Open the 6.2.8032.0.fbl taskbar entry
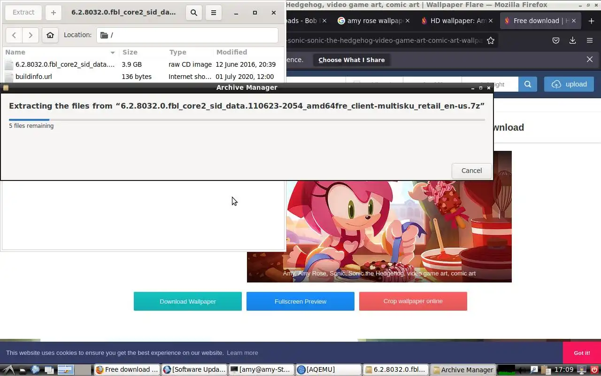 pyautogui.click(x=396, y=370)
